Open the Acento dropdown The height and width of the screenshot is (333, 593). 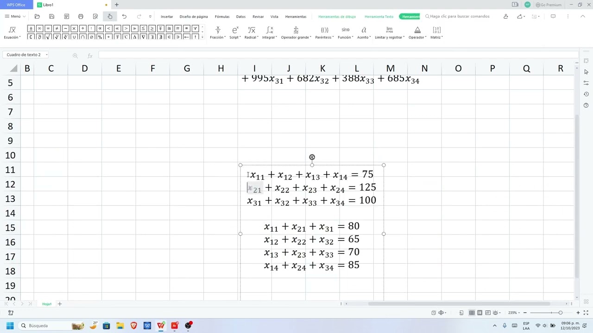point(364,33)
